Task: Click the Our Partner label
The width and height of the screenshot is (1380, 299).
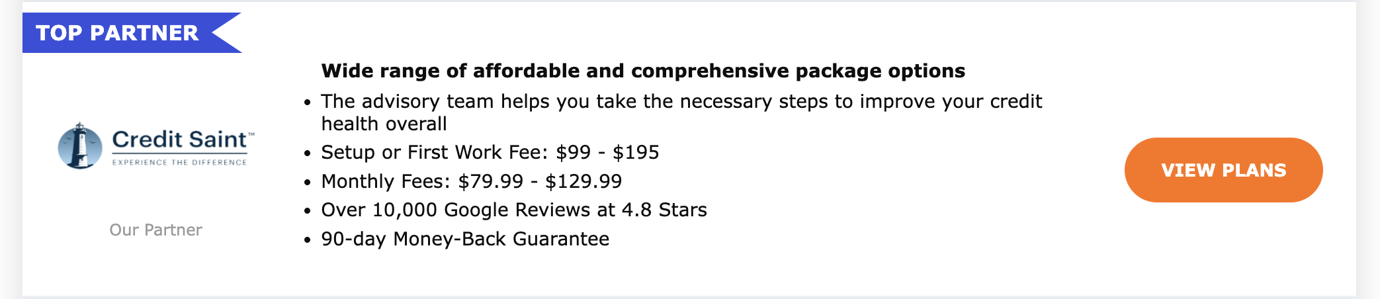Action: [x=155, y=230]
